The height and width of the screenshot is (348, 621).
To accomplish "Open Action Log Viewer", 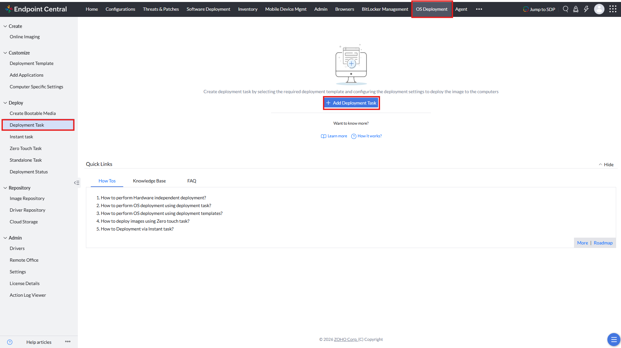I will [28, 295].
